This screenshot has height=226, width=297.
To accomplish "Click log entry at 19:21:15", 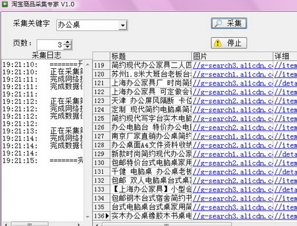I will coord(43,161).
